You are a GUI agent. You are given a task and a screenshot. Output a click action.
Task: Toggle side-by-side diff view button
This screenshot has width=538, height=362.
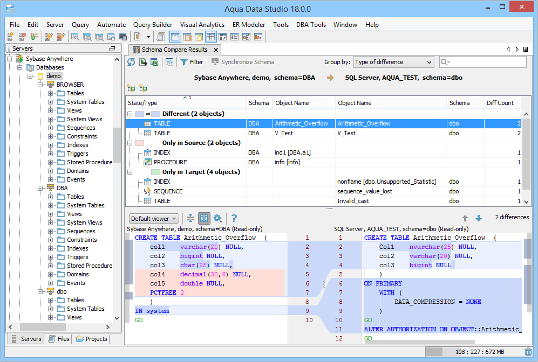204,218
